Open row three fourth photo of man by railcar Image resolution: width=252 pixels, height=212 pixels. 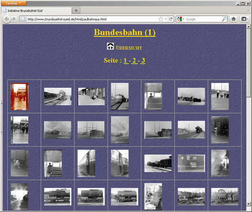pos(120,163)
